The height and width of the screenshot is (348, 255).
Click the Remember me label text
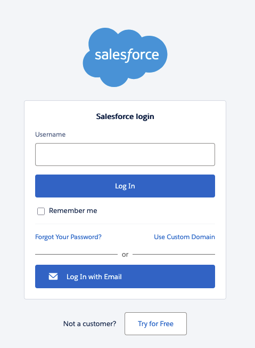(x=73, y=211)
